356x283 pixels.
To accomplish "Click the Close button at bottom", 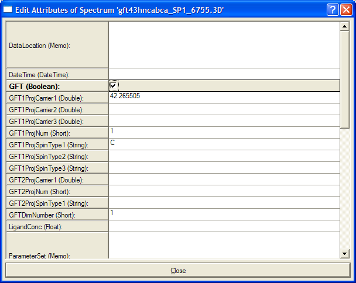I will (x=178, y=271).
